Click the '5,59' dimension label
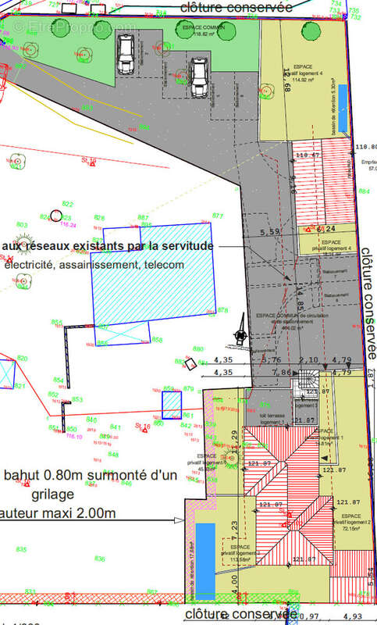The height and width of the screenshot is (625, 377). [270, 231]
